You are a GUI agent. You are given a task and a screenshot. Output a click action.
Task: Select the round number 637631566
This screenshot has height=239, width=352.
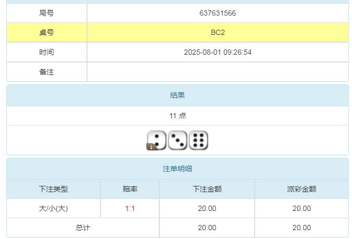217,13
